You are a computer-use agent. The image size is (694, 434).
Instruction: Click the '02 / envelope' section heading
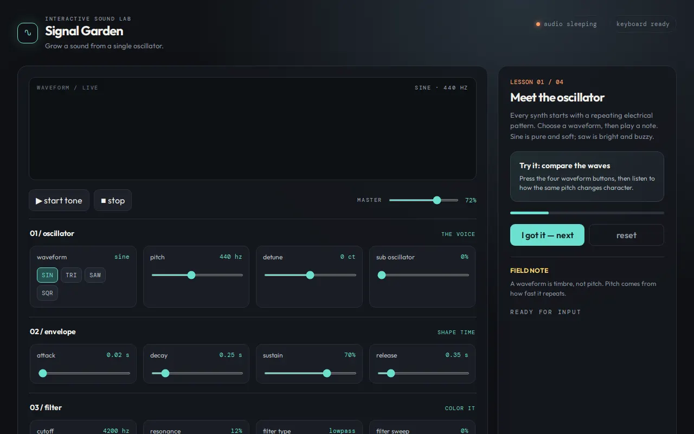pos(53,331)
